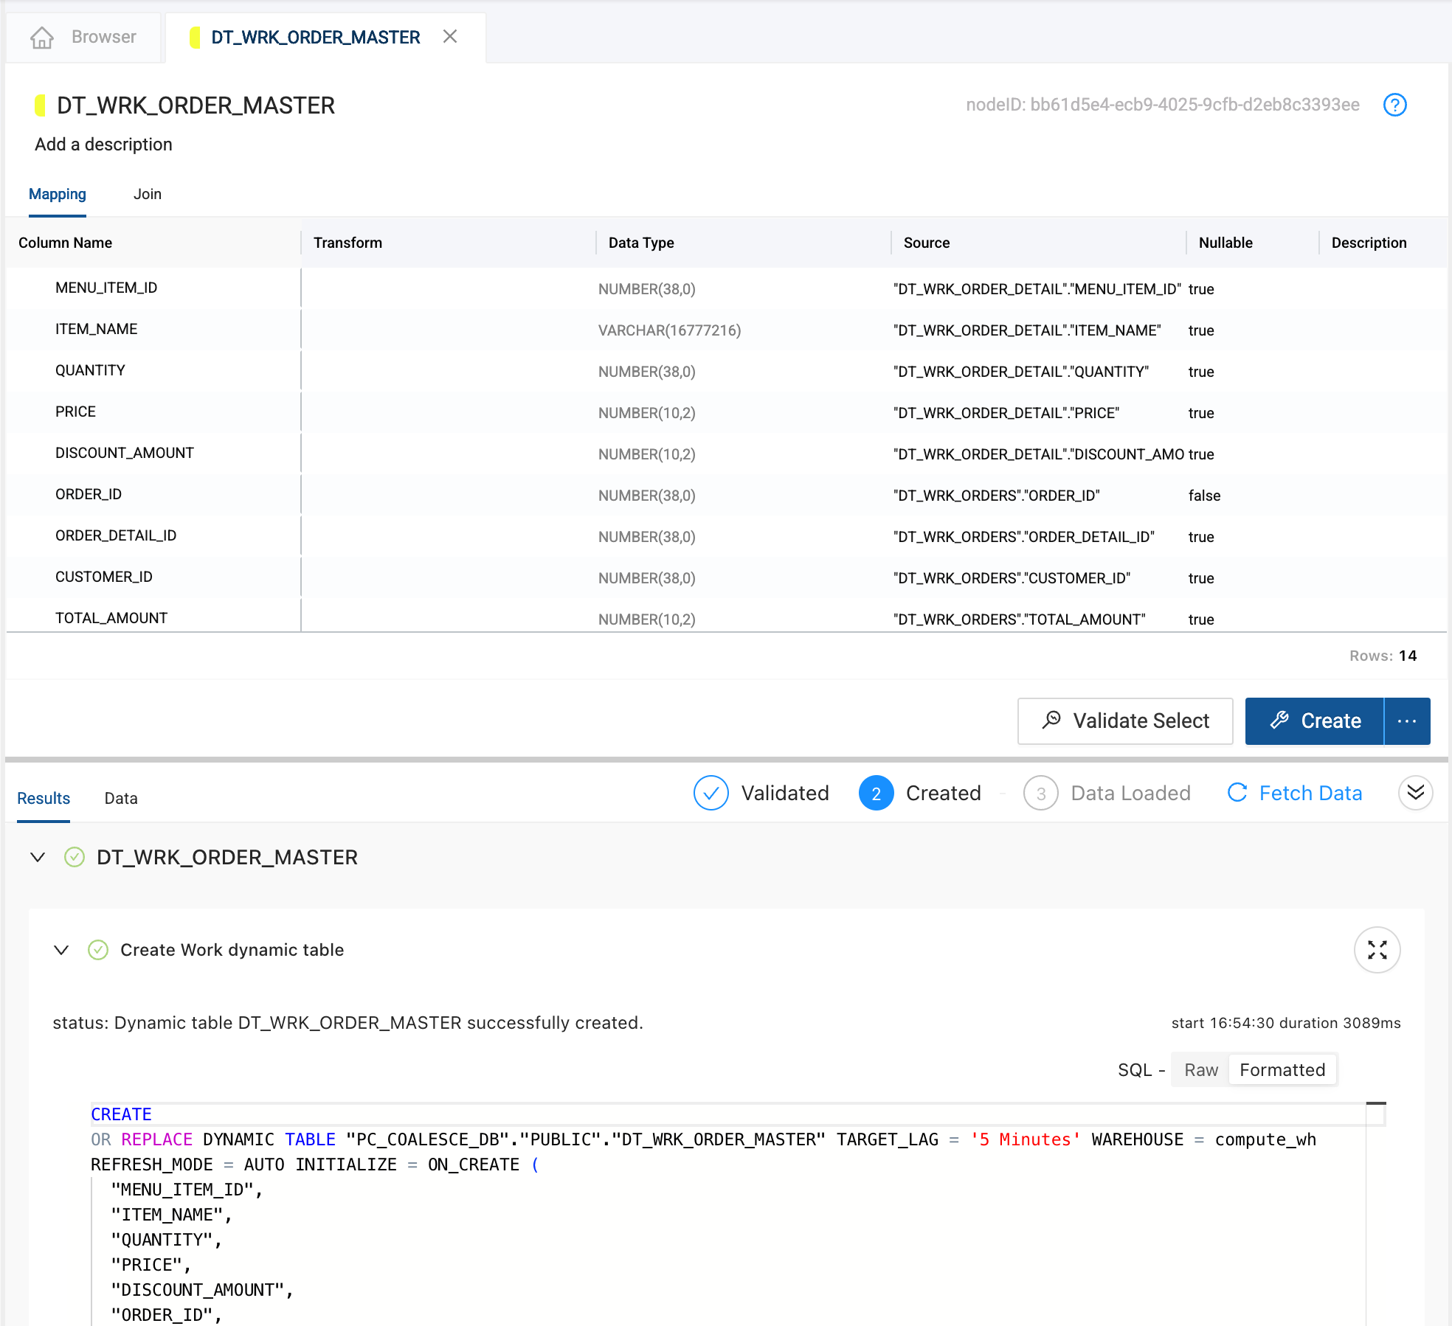
Task: Click the Validated checkmark step icon
Action: coord(711,793)
